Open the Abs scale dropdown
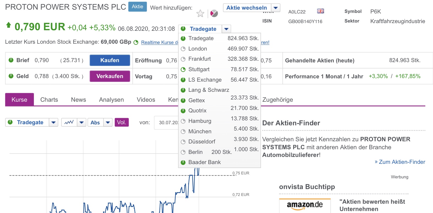This screenshot has height=213, width=433. coord(108,122)
